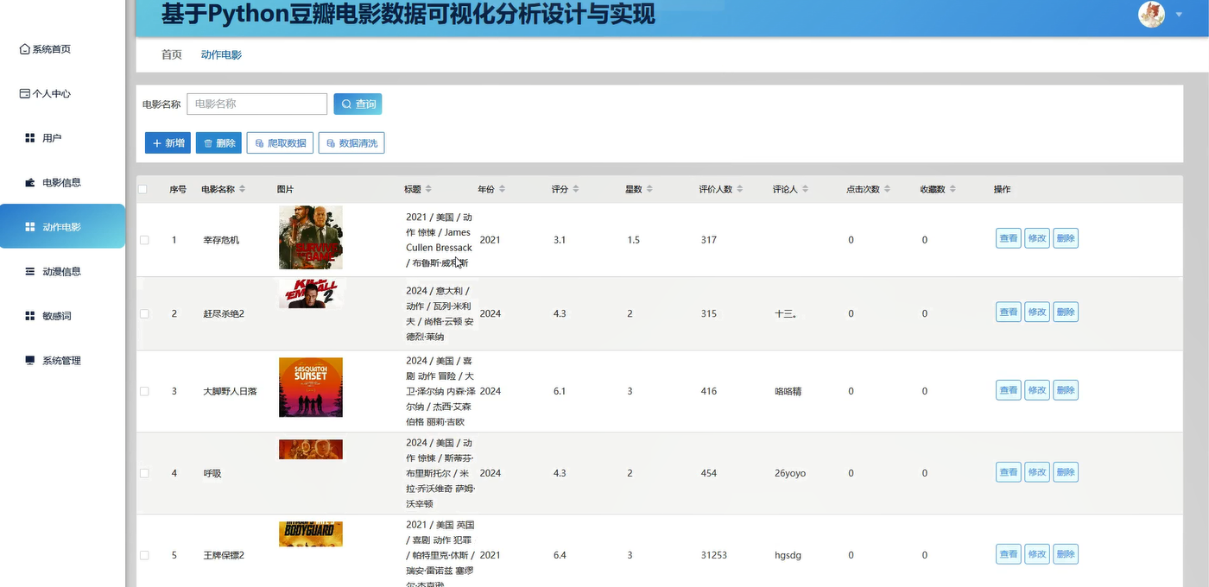Open the 大脚野人日落 poster thumbnail
1209x587 pixels.
click(x=311, y=387)
